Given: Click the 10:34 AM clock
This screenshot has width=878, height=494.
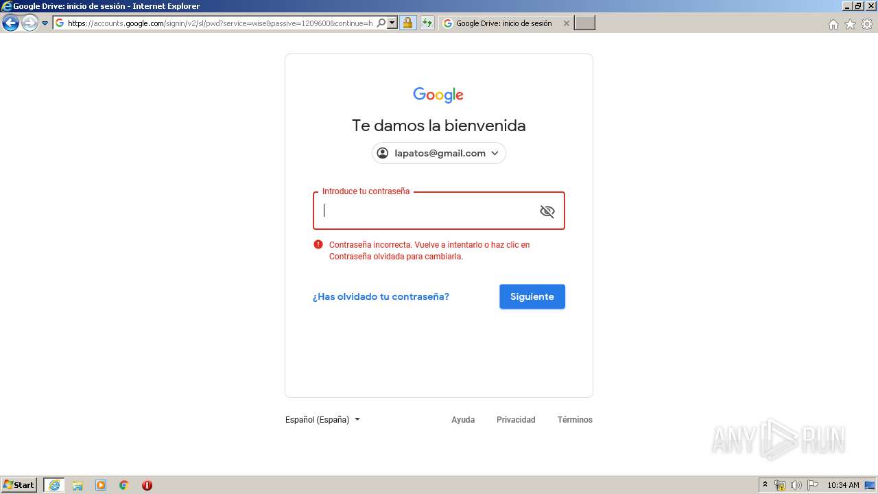Looking at the screenshot, I should coord(843,485).
